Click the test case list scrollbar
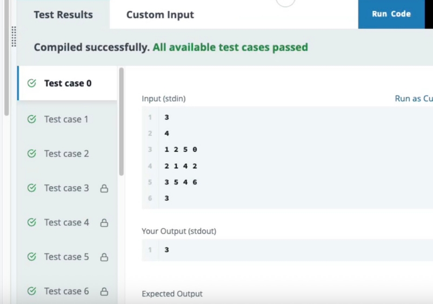The width and height of the screenshot is (433, 304). pyautogui.click(x=121, y=122)
